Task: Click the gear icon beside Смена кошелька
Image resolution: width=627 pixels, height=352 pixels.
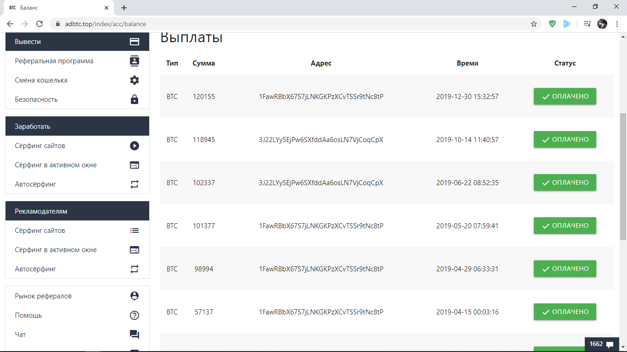Action: coord(134,80)
